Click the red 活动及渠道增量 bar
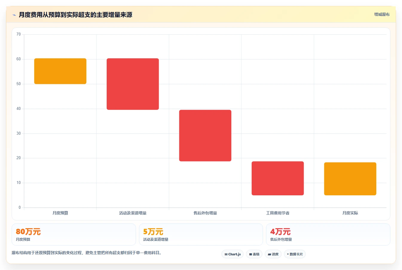 tap(133, 84)
